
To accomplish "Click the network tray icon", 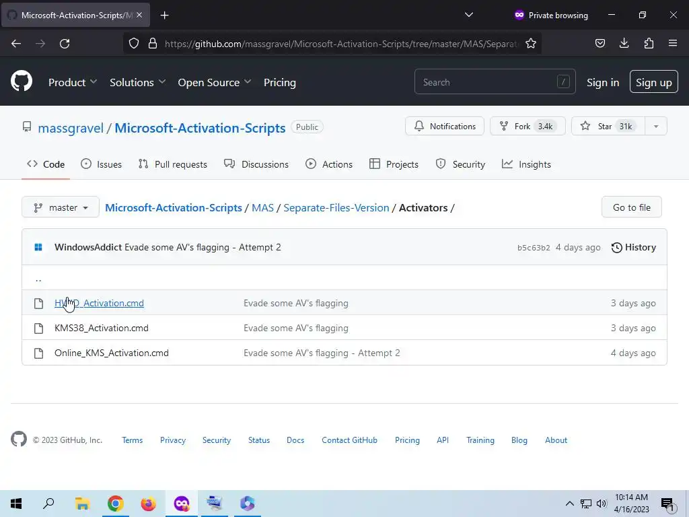I will 586,504.
